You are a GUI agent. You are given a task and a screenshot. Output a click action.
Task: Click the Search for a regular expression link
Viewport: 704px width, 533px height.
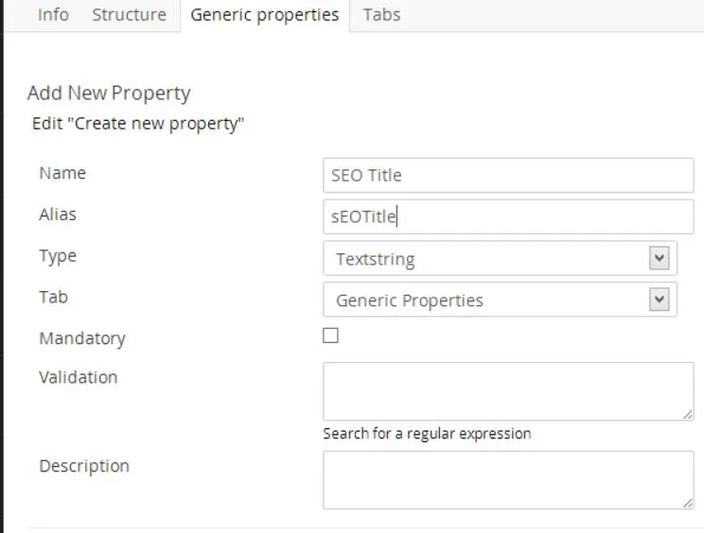tap(427, 434)
